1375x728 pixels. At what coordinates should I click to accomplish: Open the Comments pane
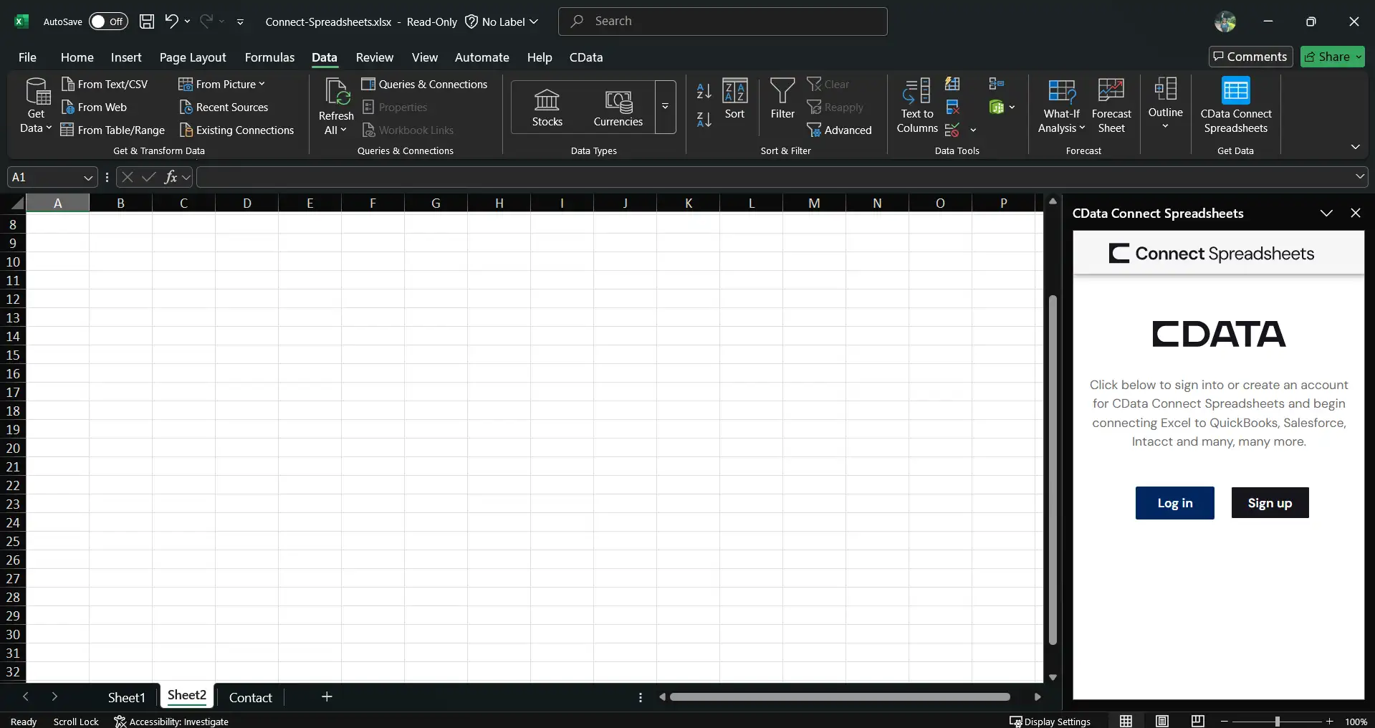pos(1251,57)
